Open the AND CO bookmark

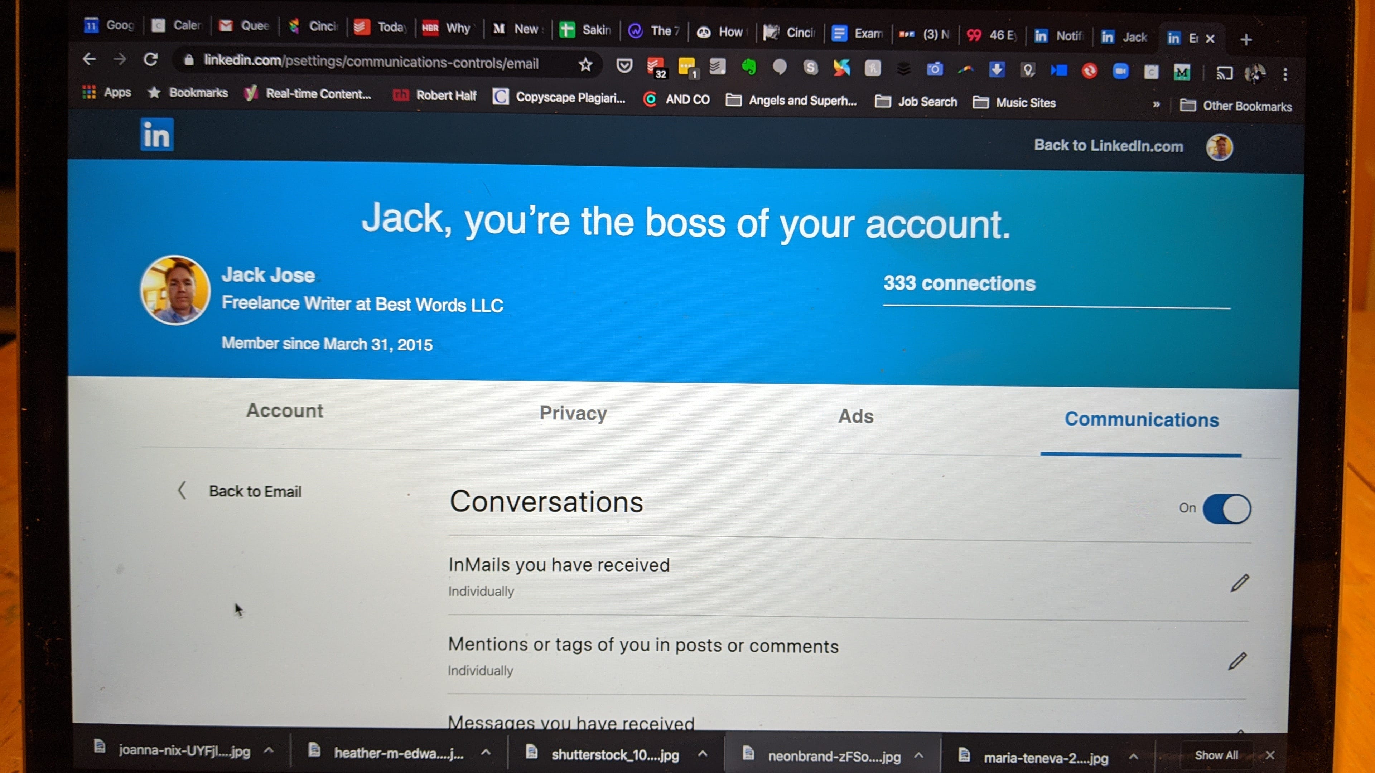[x=676, y=99]
